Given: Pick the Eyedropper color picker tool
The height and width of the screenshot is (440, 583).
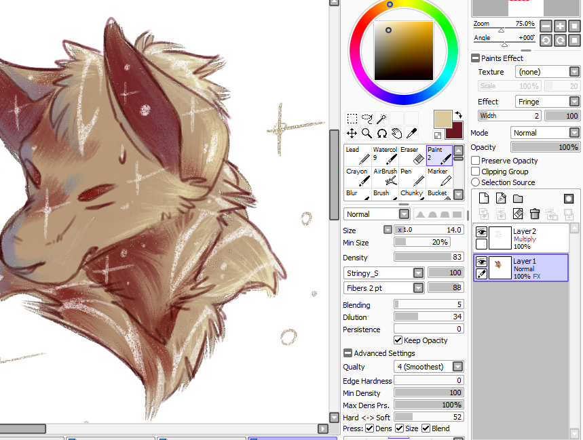Looking at the screenshot, I should (x=411, y=134).
